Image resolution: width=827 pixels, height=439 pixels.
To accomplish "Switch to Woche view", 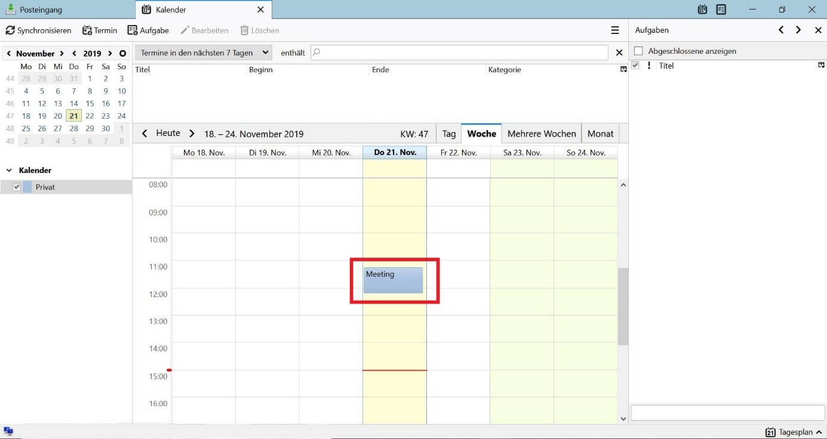I will pos(481,134).
